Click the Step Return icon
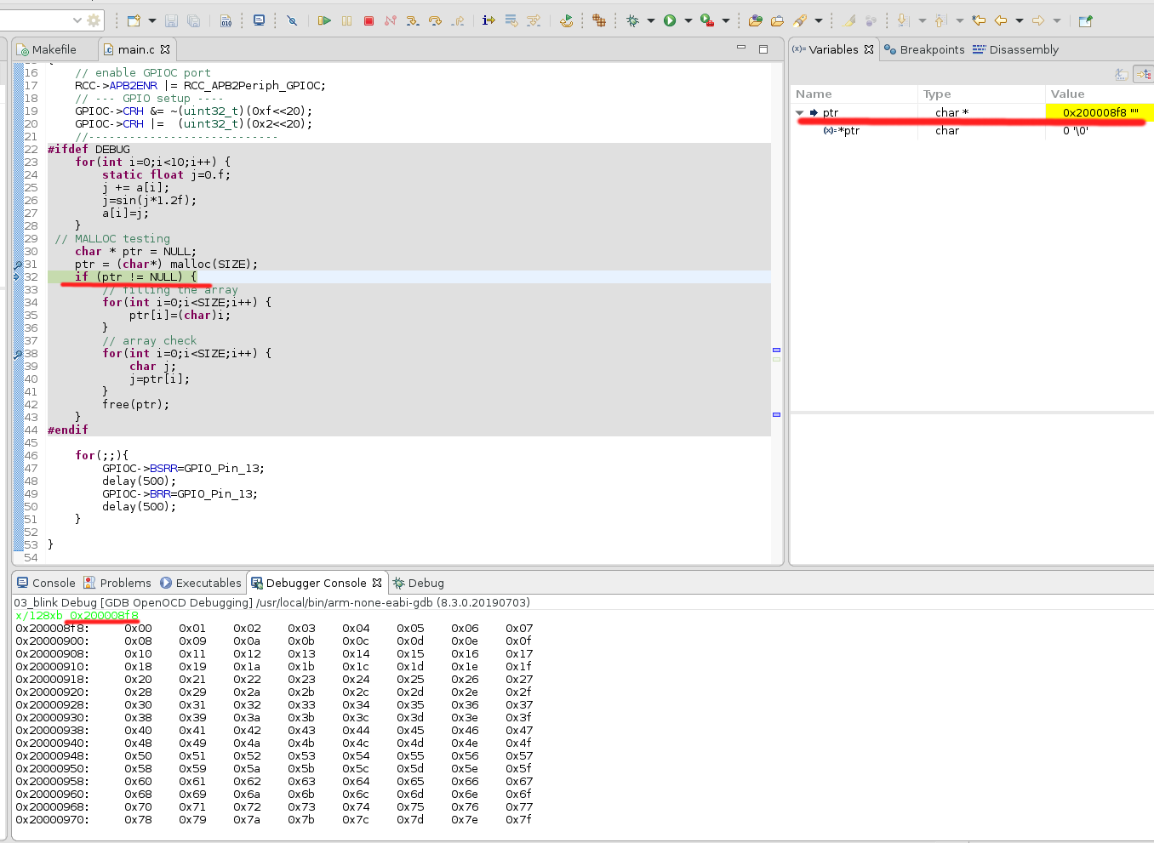Viewport: 1154px width, 843px height. [x=456, y=20]
